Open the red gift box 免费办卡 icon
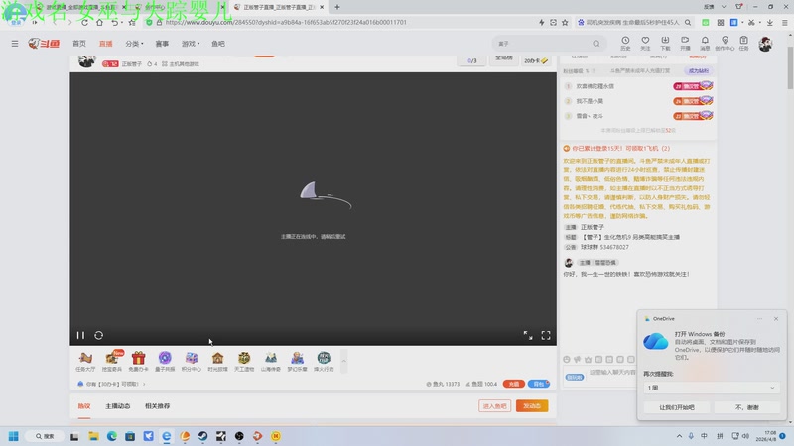 pyautogui.click(x=138, y=361)
